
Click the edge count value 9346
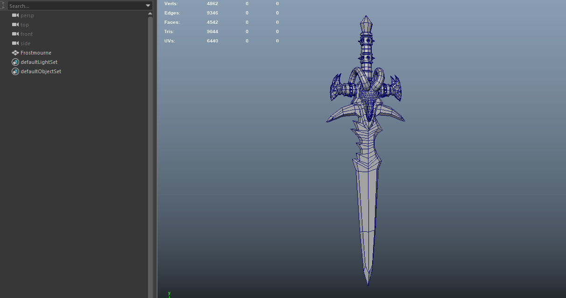[x=212, y=13]
